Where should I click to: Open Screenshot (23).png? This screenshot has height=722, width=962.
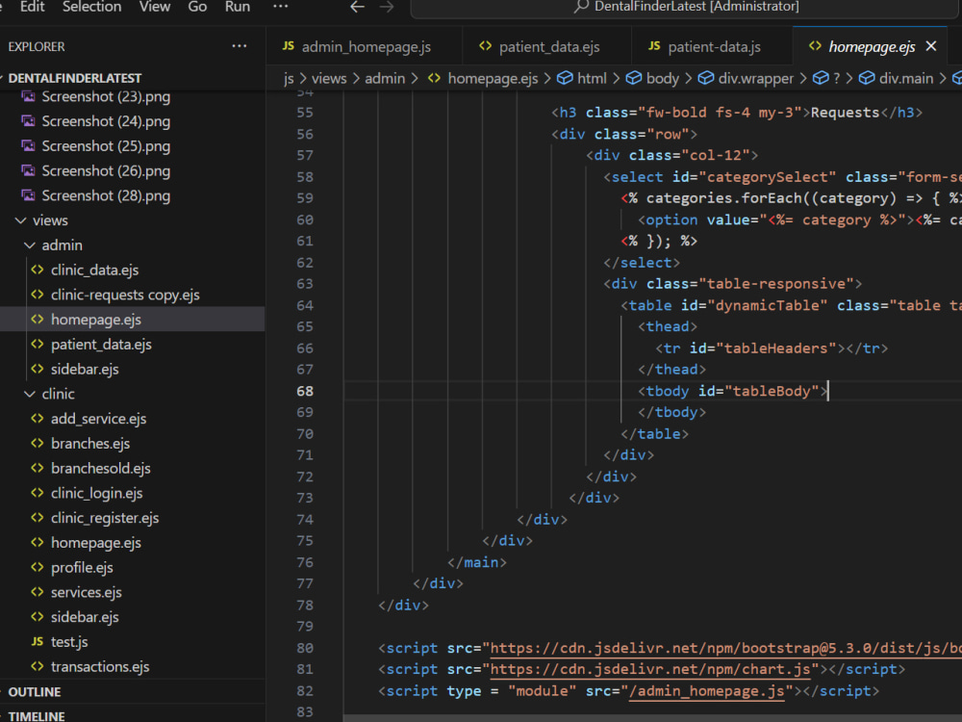(x=106, y=96)
